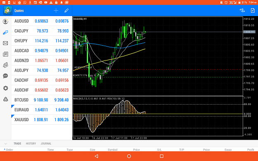Collapse the trade panel chevron
This screenshot has height=161, width=258.
(5, 144)
